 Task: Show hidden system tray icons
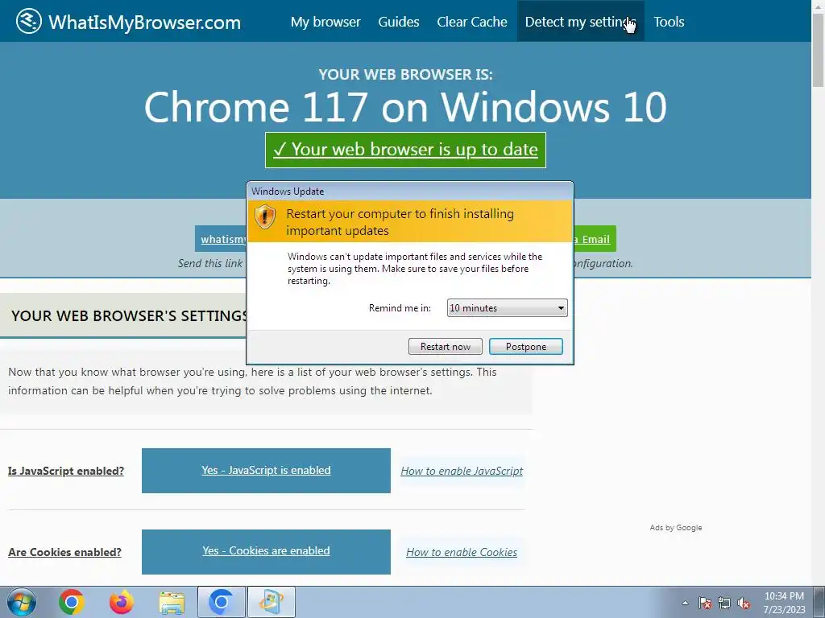point(685,603)
